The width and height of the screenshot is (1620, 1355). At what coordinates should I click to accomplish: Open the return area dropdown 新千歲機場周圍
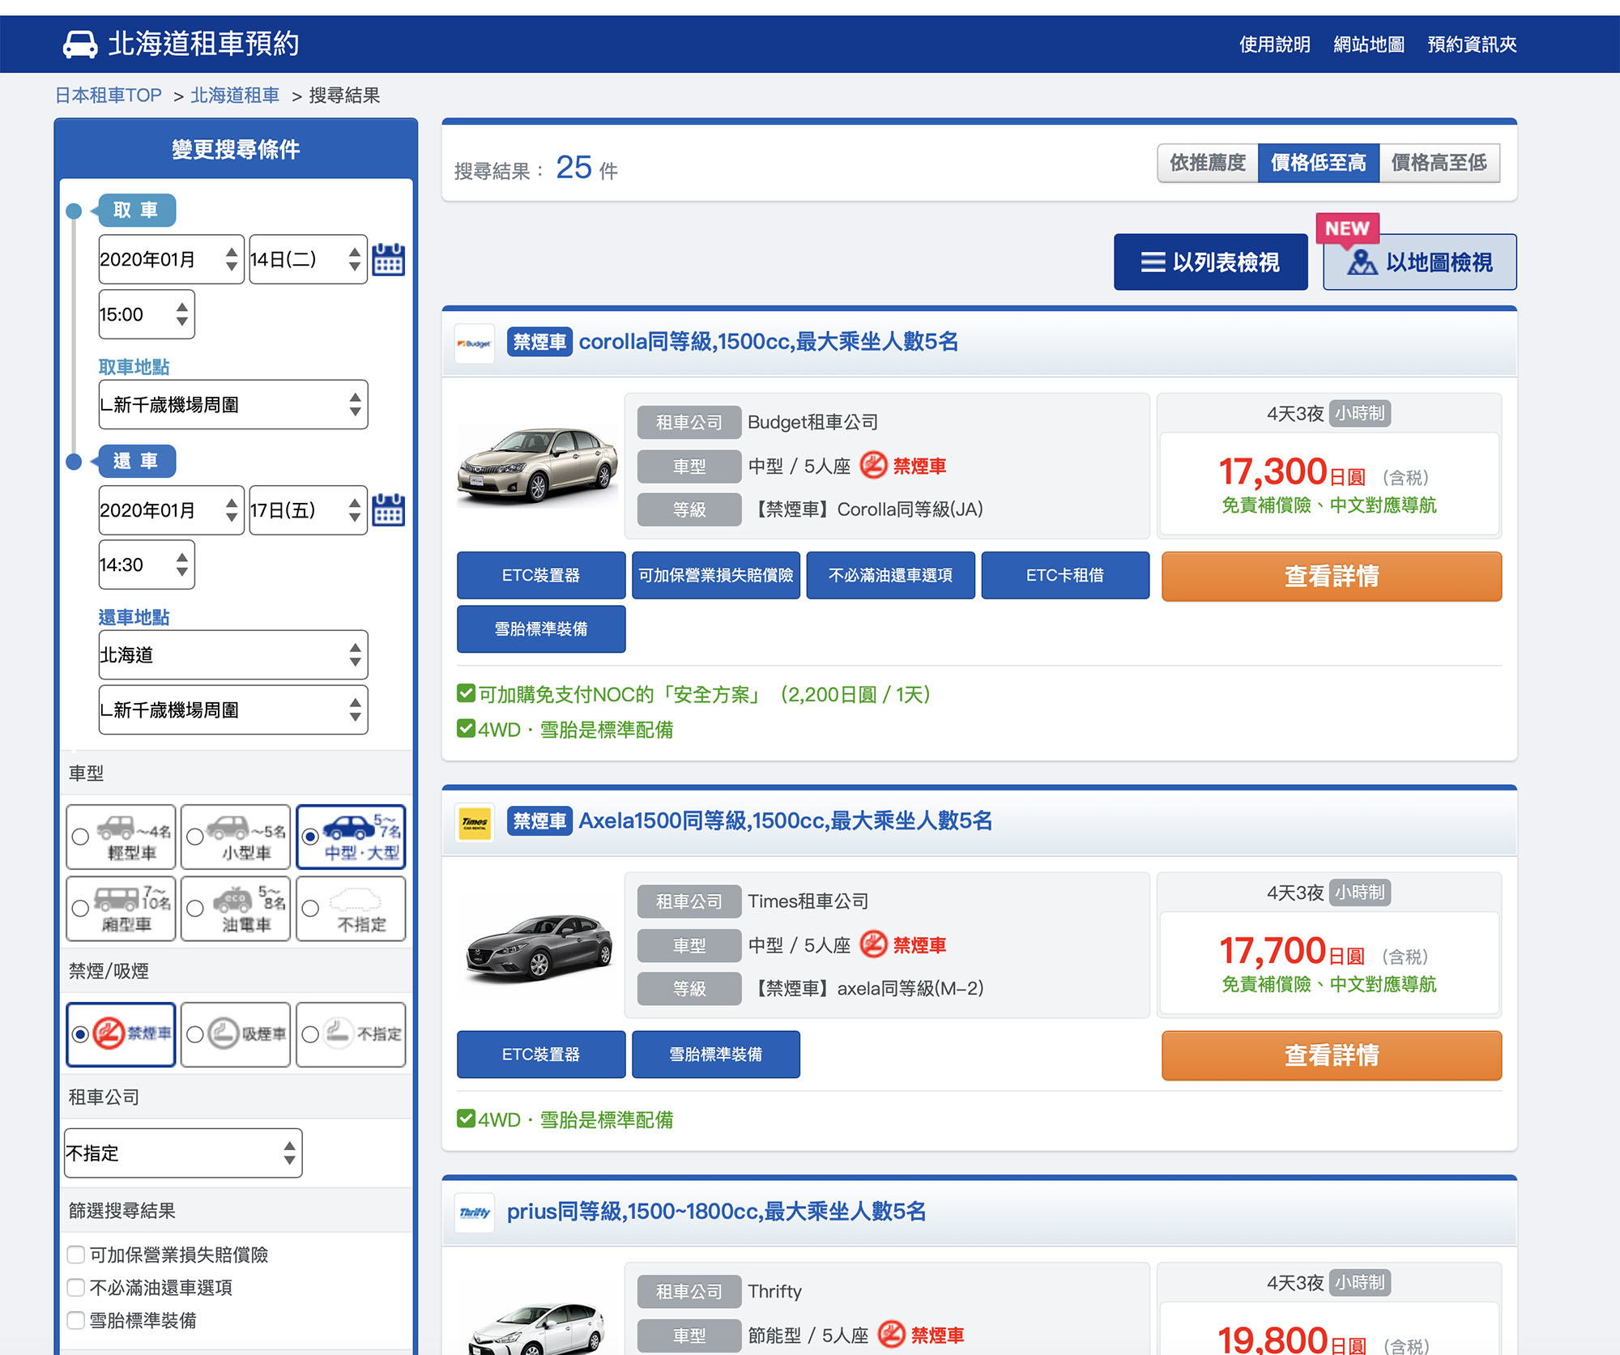point(233,709)
